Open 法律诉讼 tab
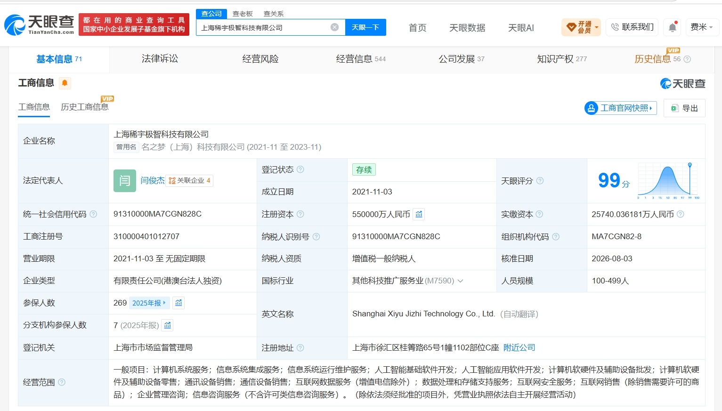 pos(160,59)
